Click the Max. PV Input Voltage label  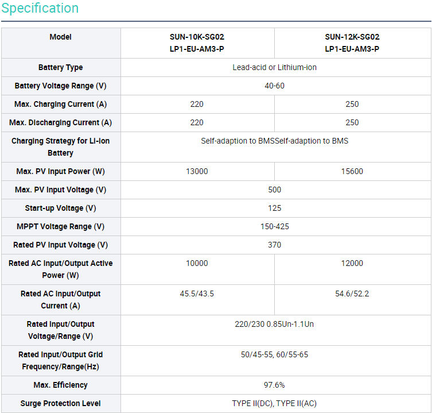pos(60,190)
